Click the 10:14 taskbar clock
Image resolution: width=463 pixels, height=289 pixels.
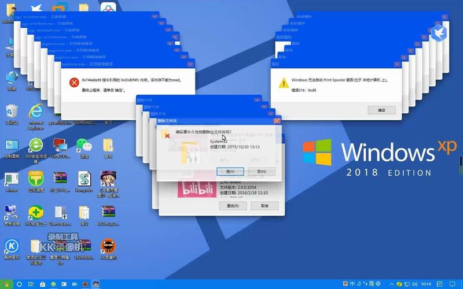pos(426,284)
